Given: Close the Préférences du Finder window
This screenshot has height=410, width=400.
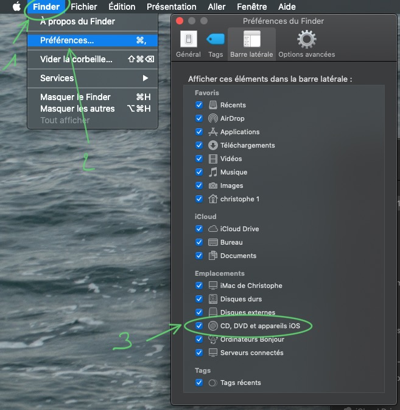Looking at the screenshot, I should click(180, 21).
